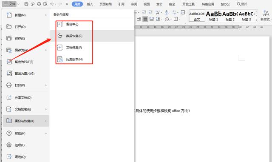Image resolution: width=272 pixels, height=162 pixels.
Task: Click 退出(Q) in the file menu
Action: coord(25,156)
